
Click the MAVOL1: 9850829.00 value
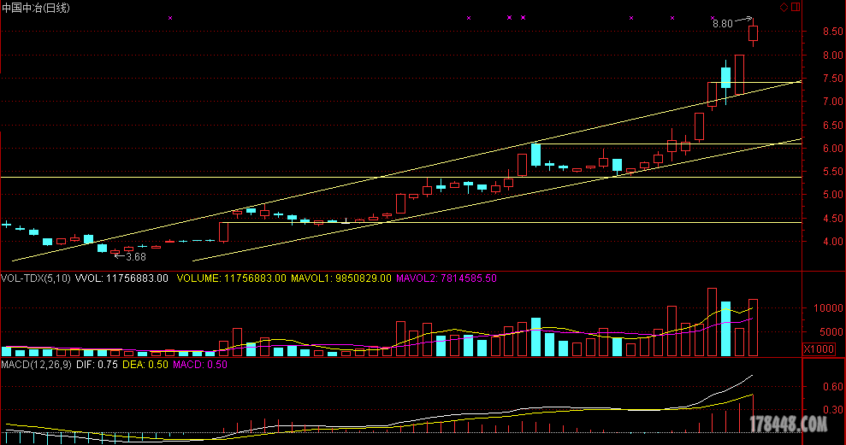click(341, 278)
